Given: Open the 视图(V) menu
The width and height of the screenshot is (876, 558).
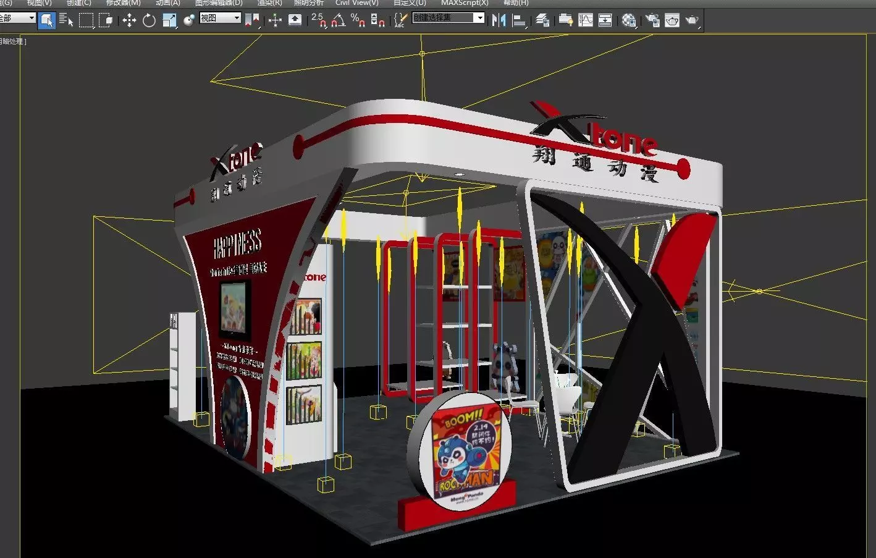Looking at the screenshot, I should pyautogui.click(x=39, y=3).
